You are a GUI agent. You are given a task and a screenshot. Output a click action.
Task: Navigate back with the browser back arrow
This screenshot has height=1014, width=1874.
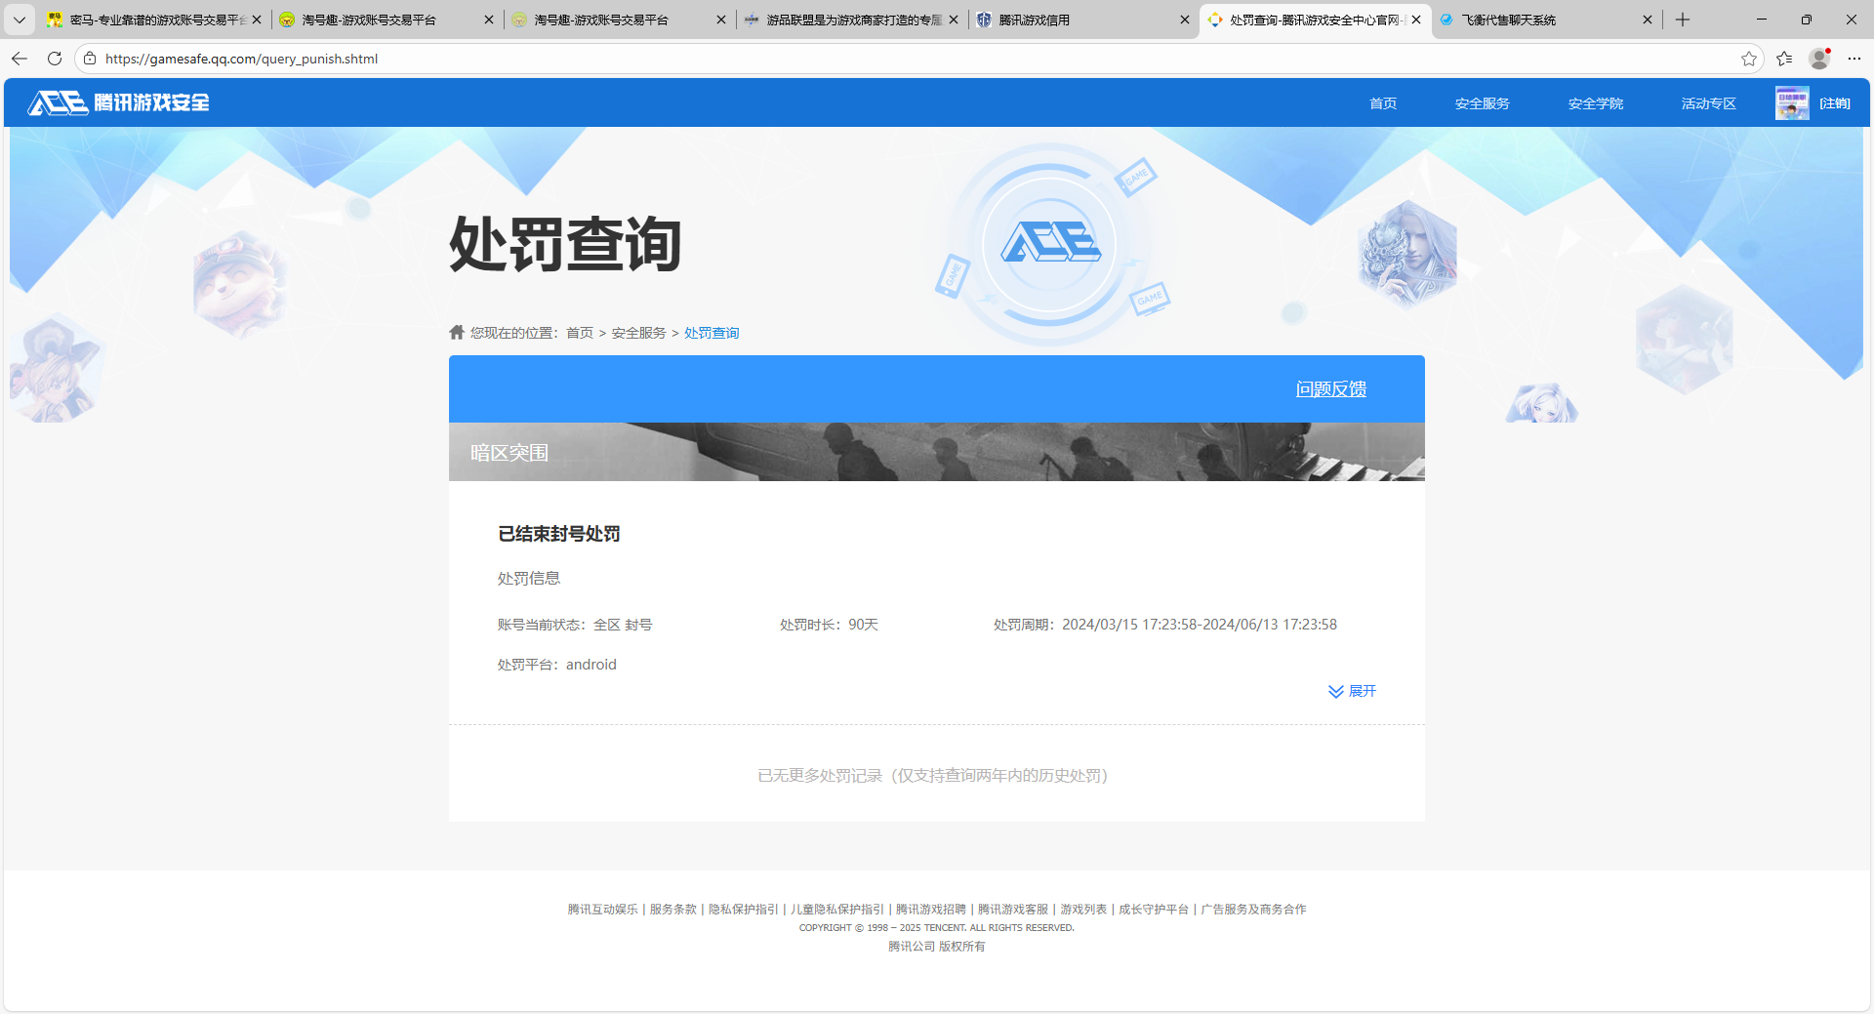click(19, 59)
